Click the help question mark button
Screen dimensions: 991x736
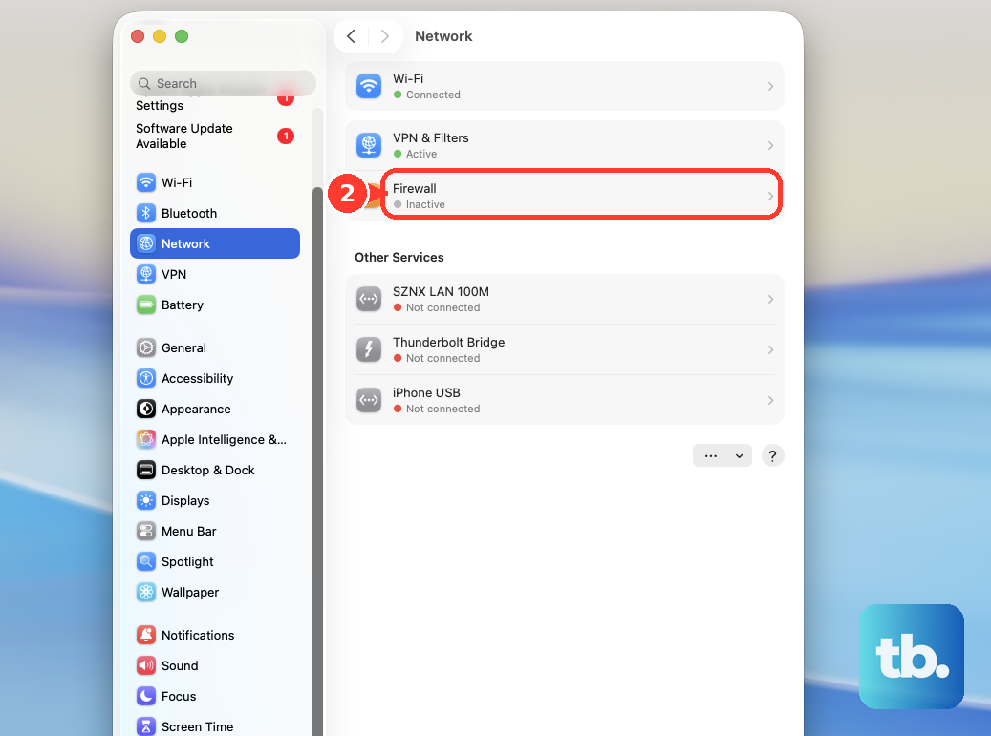(772, 455)
